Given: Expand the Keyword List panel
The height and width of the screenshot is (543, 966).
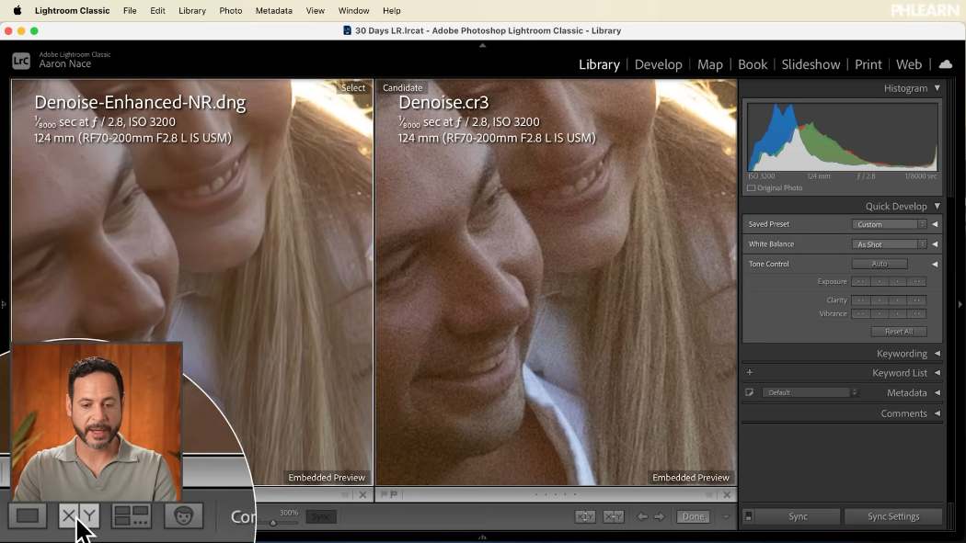Looking at the screenshot, I should click(937, 372).
